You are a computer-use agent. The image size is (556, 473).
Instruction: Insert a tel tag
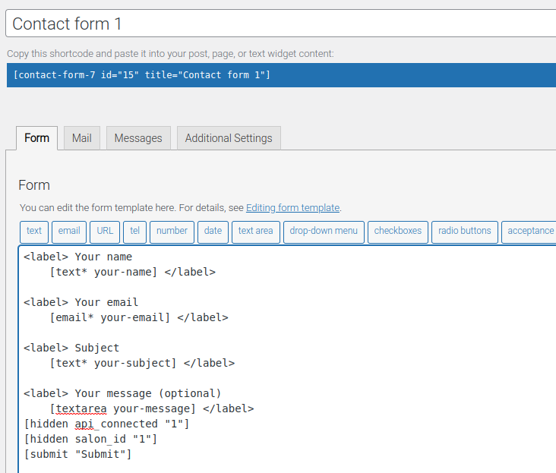coord(134,232)
